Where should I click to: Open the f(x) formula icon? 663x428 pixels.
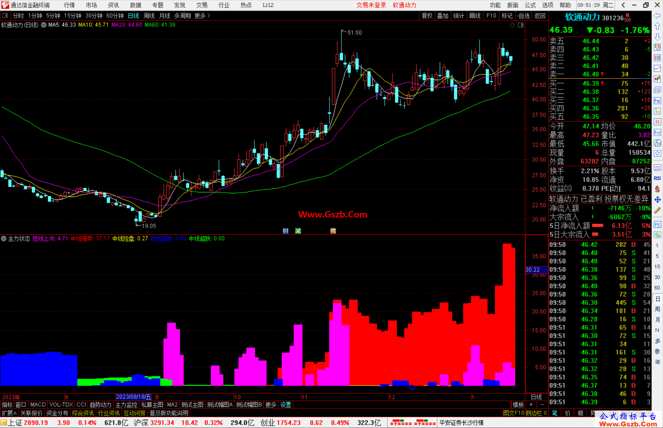click(657, 143)
